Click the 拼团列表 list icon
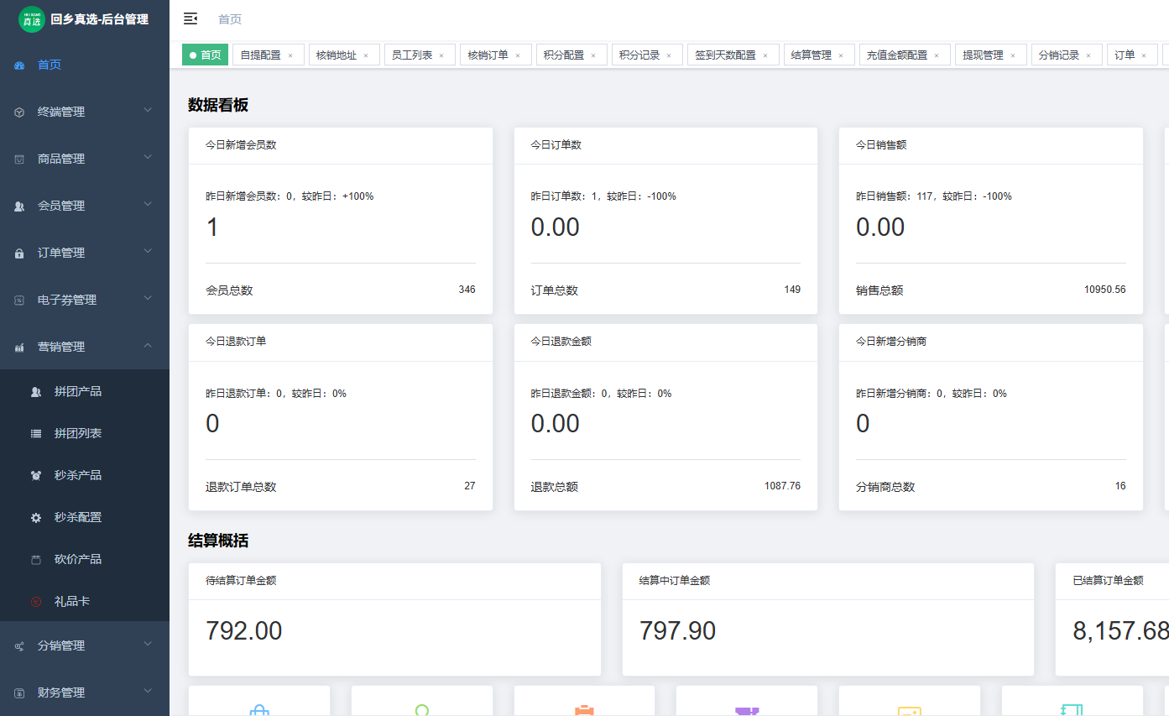Viewport: 1169px width, 716px height. coord(36,433)
